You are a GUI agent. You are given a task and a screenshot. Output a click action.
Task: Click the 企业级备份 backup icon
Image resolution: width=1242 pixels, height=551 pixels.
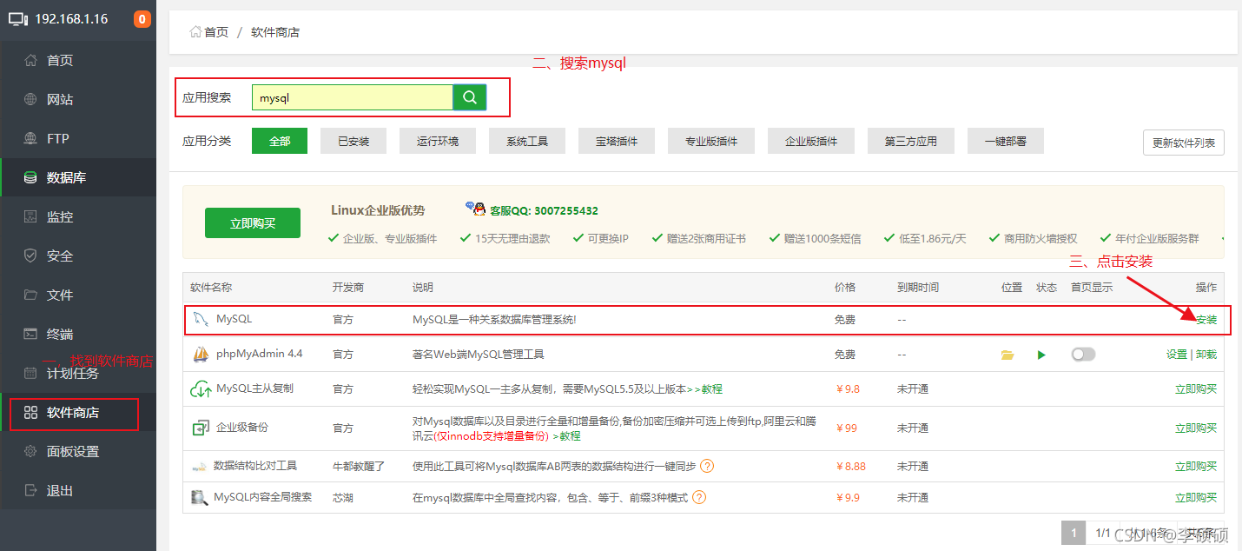pos(201,428)
